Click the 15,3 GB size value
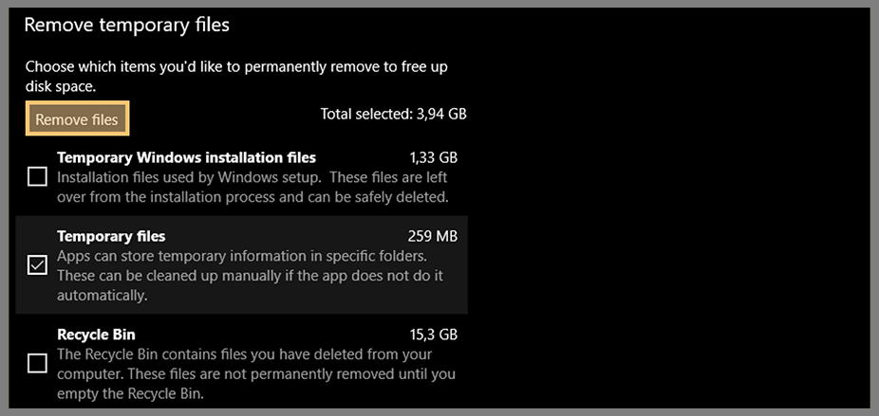Screen dimensions: 879x416 (x=434, y=335)
